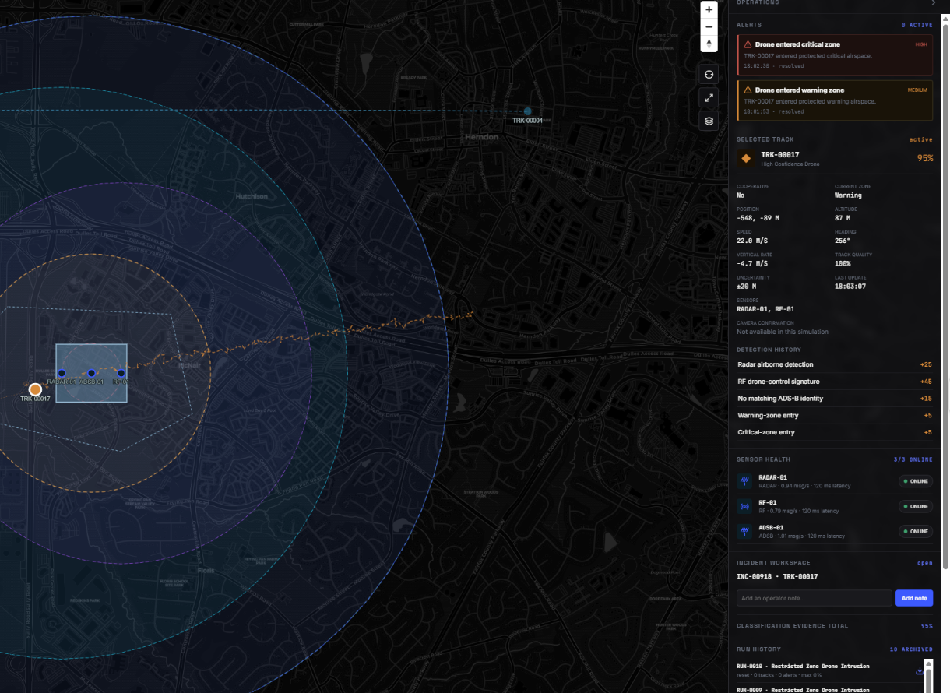
Task: Click the 'Classification Evidence Total' label
Action: point(792,626)
